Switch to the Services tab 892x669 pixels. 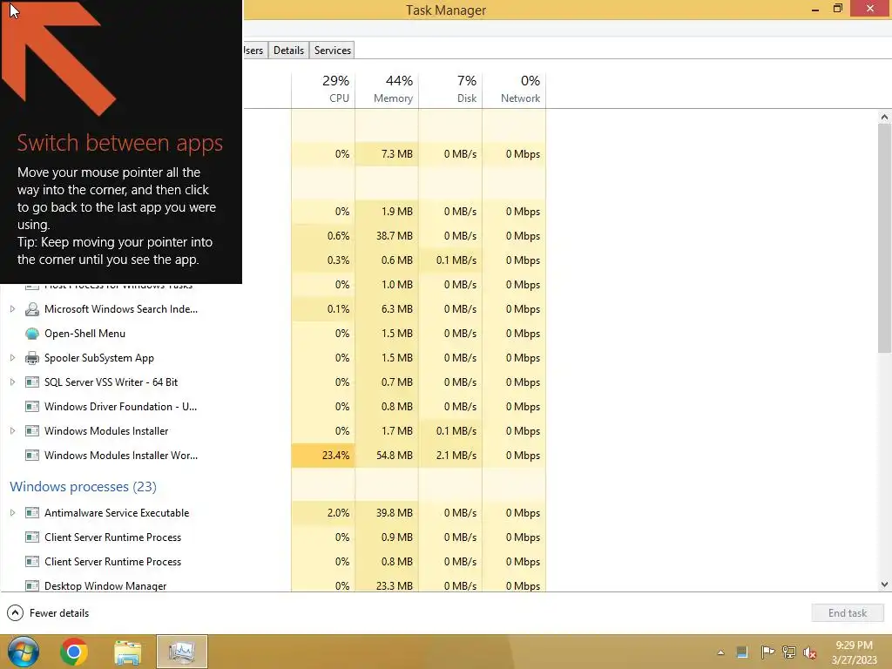click(332, 50)
